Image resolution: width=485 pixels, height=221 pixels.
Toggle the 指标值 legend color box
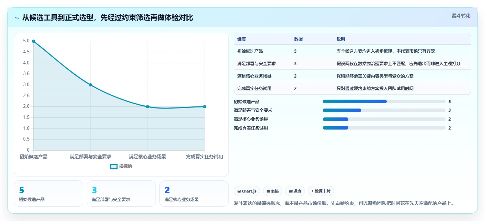[x=114, y=166]
